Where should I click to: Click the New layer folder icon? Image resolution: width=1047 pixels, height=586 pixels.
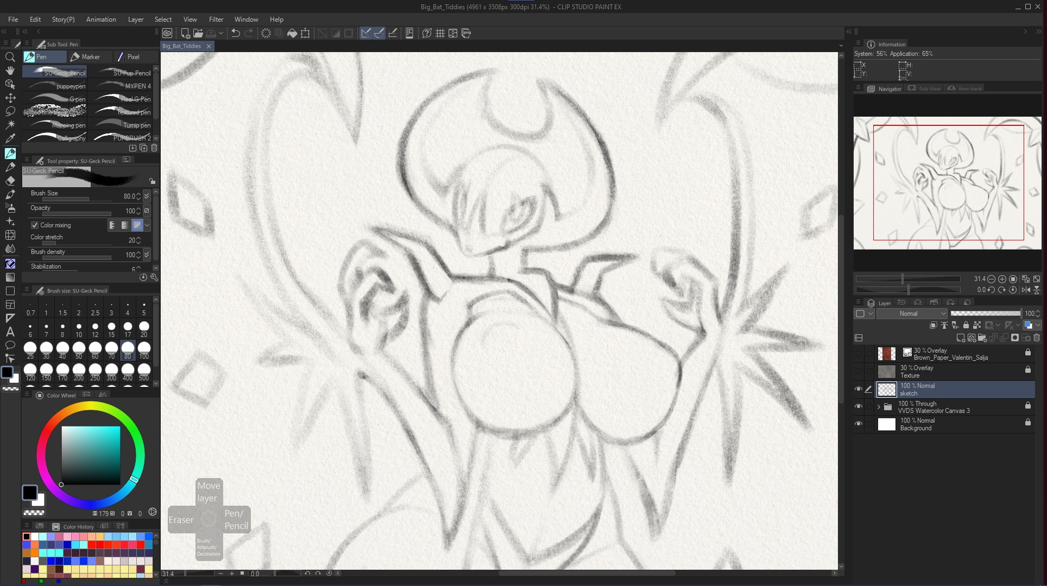(x=982, y=338)
